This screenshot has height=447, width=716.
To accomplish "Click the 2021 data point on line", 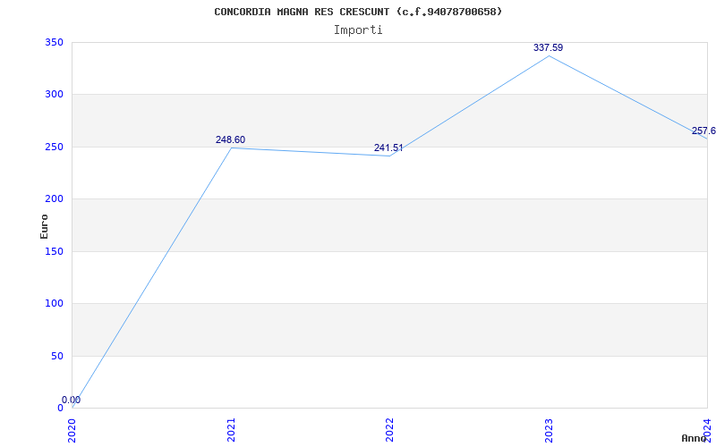I will 232,148.
